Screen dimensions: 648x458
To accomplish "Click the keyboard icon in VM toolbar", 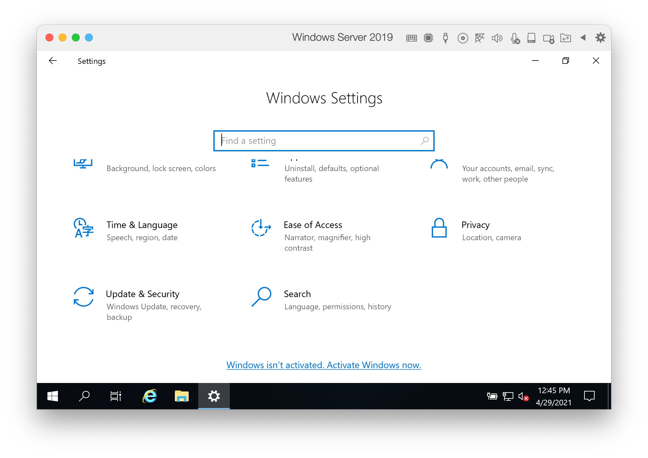I will click(x=411, y=38).
